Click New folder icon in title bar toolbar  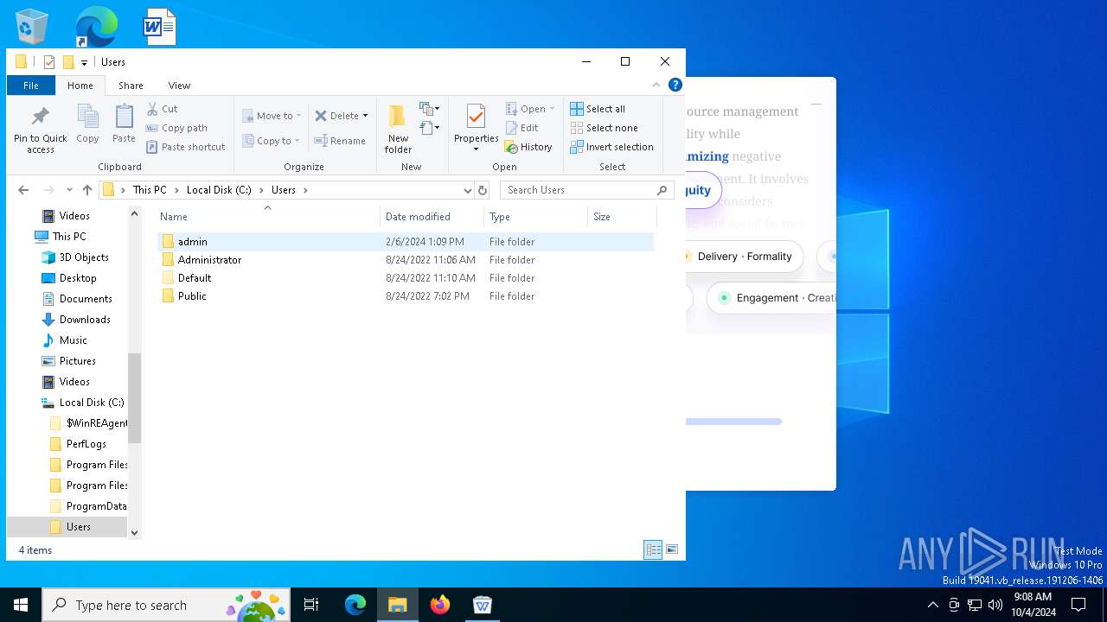68,62
